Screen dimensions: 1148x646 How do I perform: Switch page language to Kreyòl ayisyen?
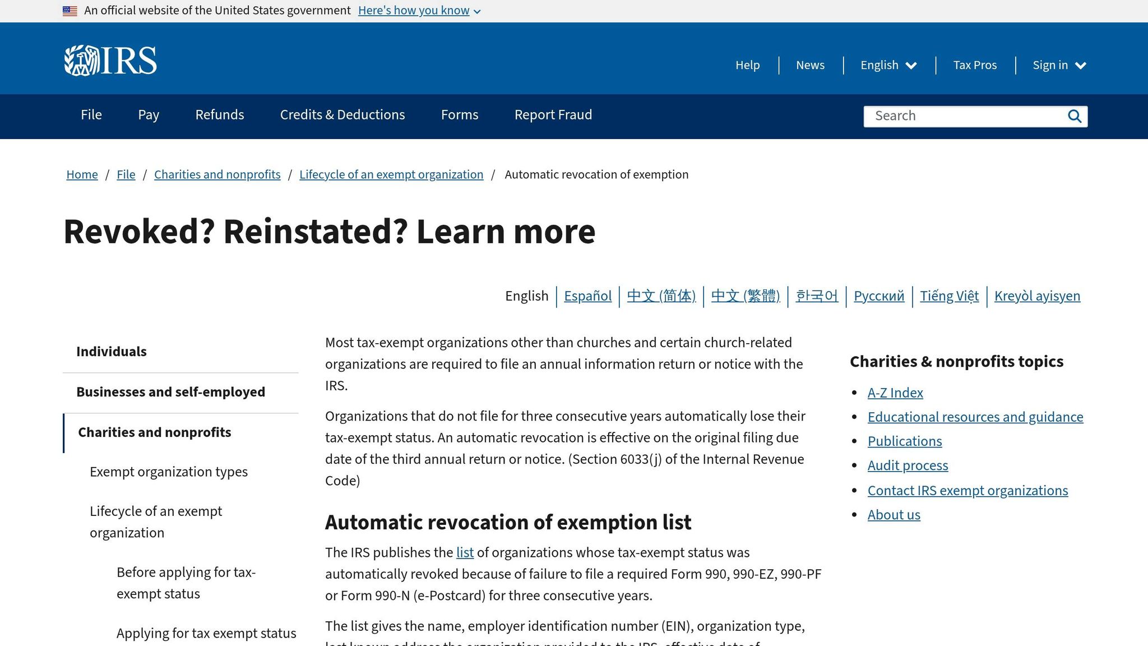pyautogui.click(x=1037, y=296)
